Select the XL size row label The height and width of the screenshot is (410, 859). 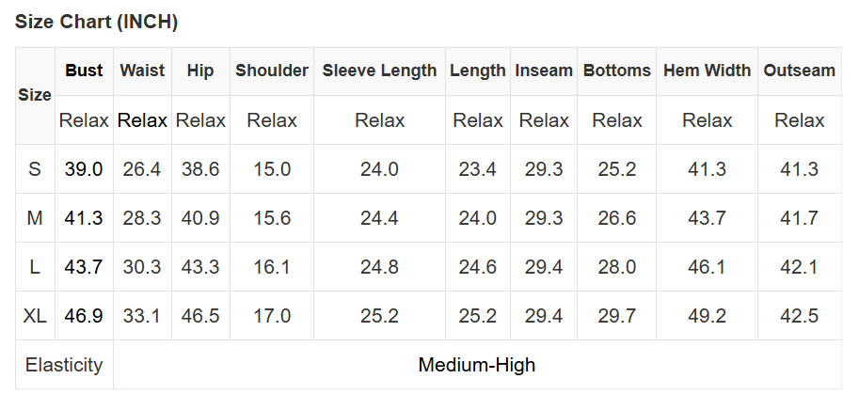coord(35,316)
